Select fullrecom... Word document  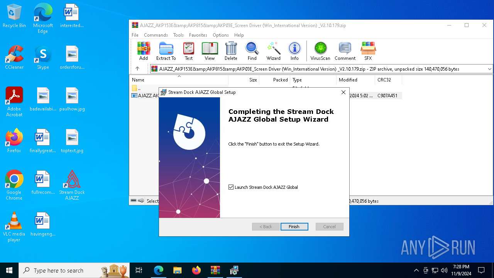point(43,183)
